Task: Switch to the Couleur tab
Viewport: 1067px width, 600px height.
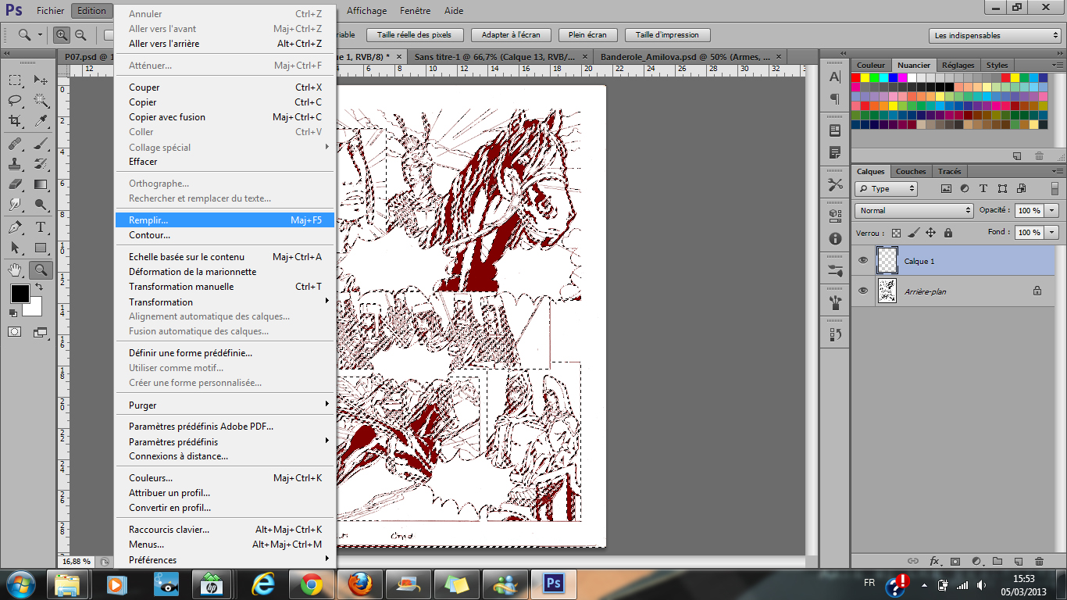Action: coord(871,66)
